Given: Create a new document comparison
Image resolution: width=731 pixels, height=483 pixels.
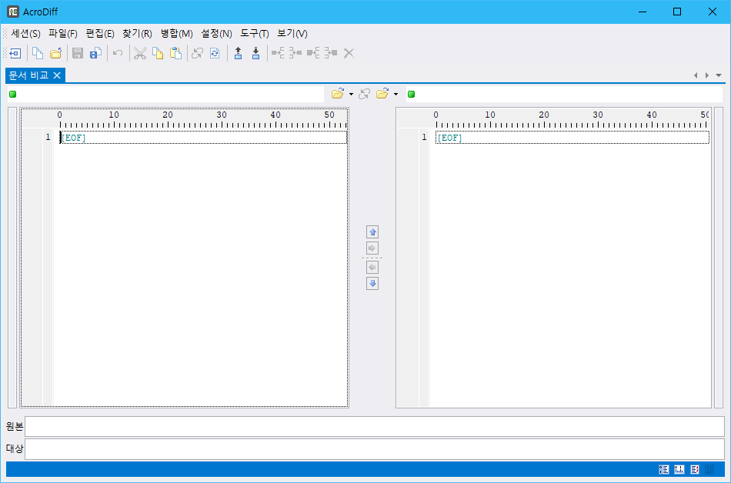Looking at the screenshot, I should click(x=38, y=53).
